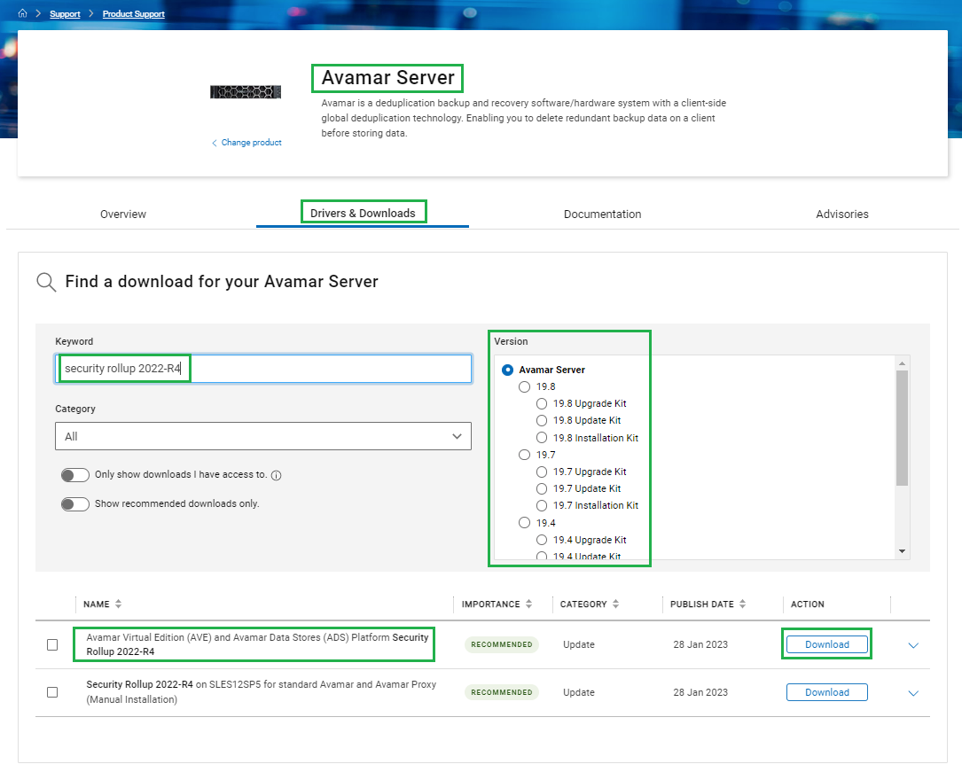Click inside the Keyword search field
962x772 pixels.
[263, 369]
